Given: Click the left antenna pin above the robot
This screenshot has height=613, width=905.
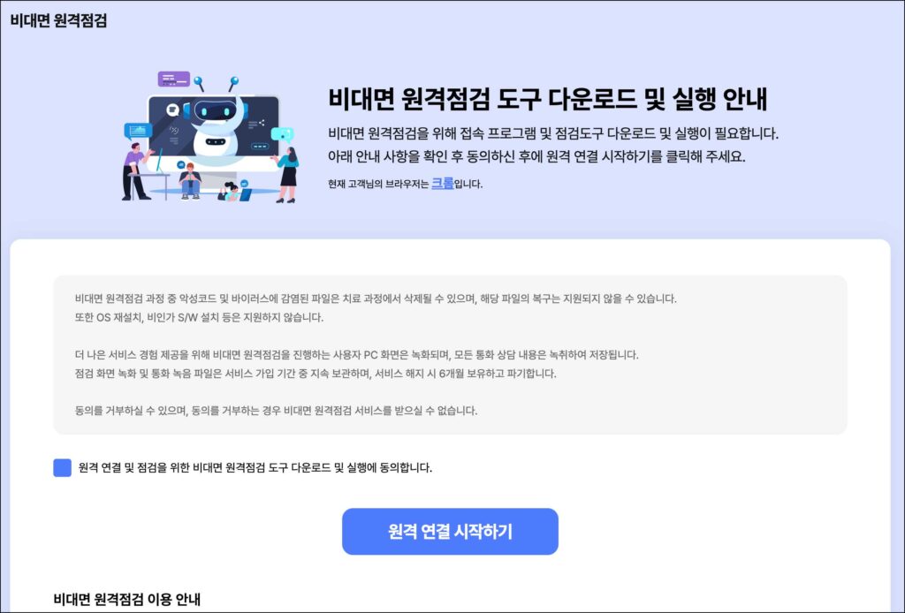Looking at the screenshot, I should pos(199,83).
